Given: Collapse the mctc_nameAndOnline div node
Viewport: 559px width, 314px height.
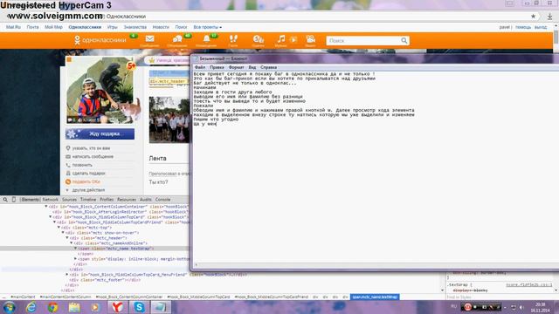Looking at the screenshot, I should coord(72,243).
